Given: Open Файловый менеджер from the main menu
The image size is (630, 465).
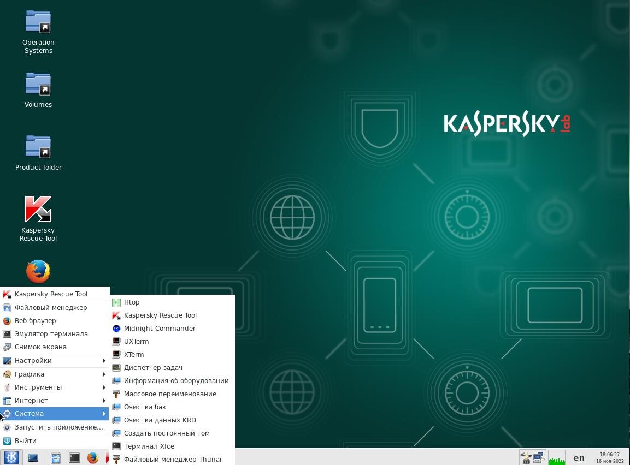Looking at the screenshot, I should click(x=55, y=308).
